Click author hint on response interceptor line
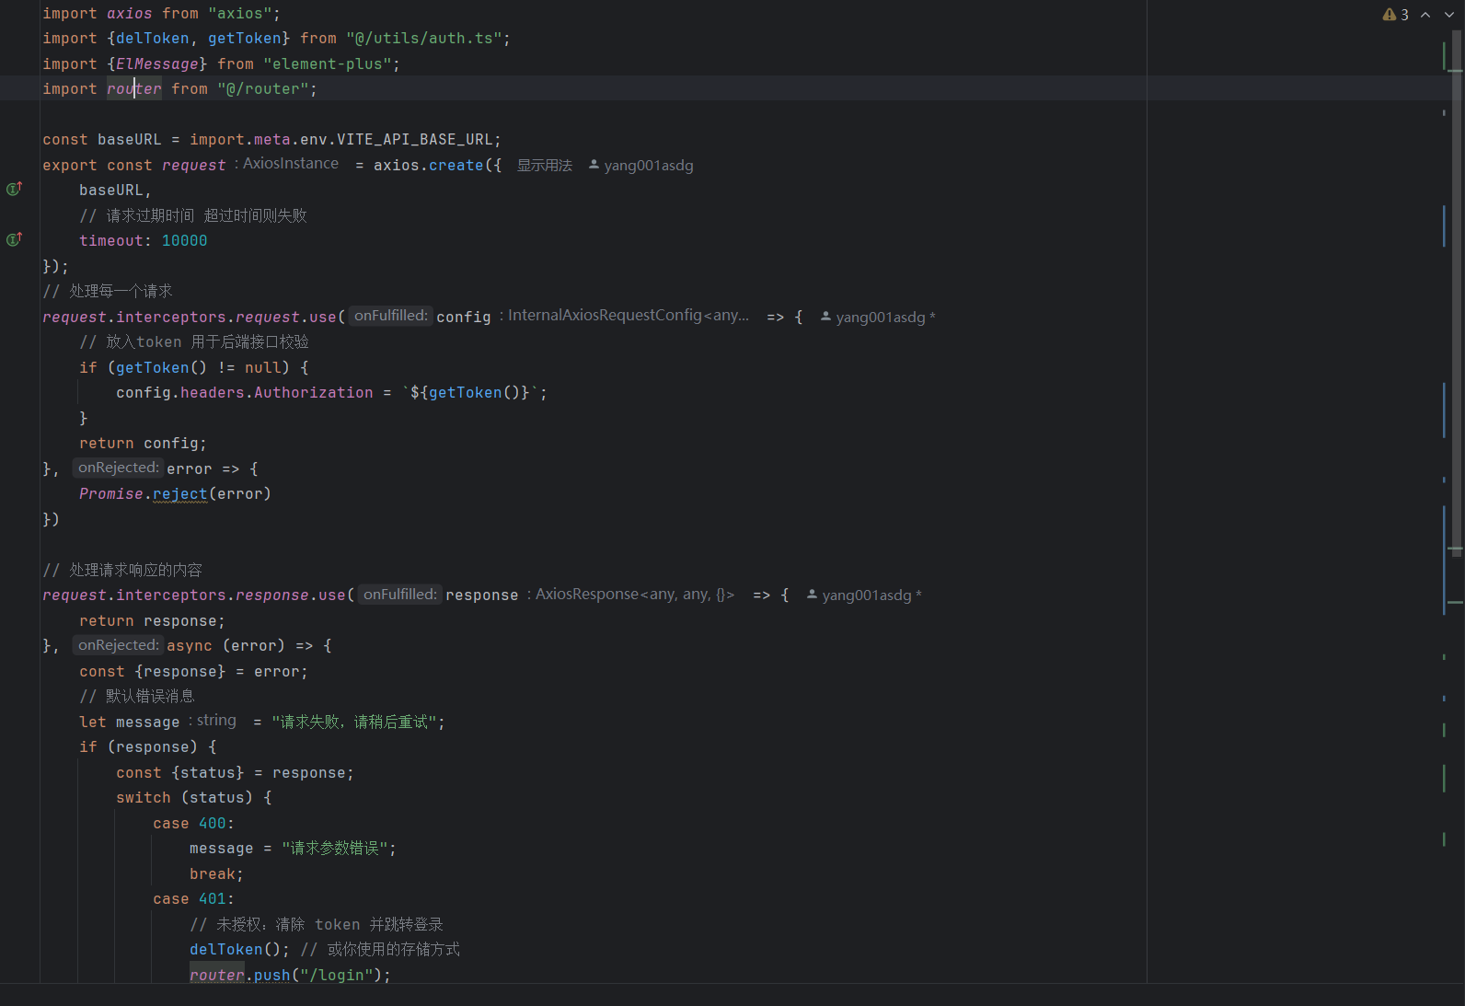The height and width of the screenshot is (1006, 1465). (x=864, y=596)
